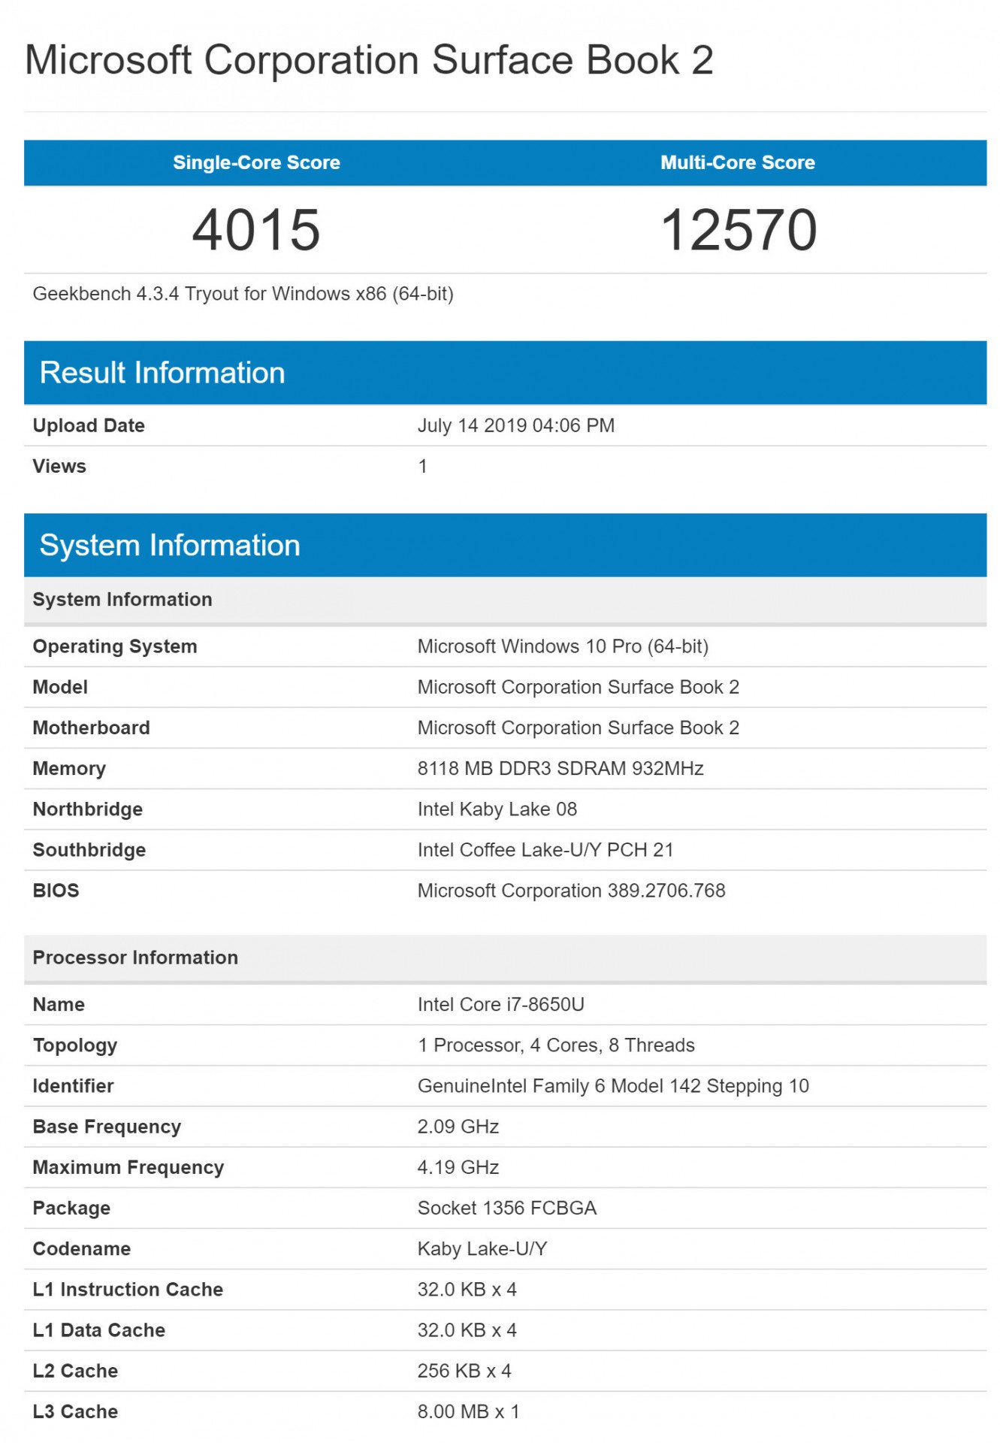This screenshot has width=1000, height=1443.
Task: Click the Base Frequency label
Action: click(107, 1127)
